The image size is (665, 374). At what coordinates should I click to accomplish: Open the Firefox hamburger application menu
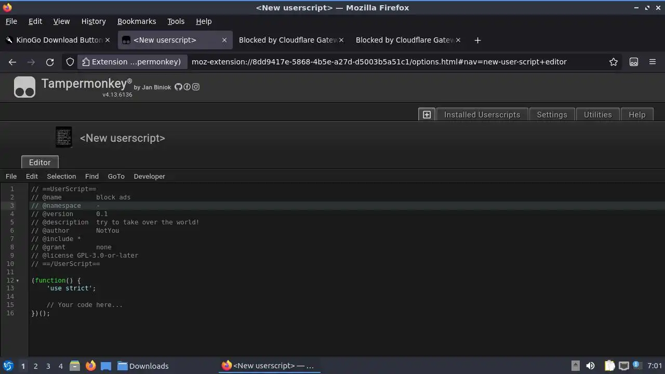coord(653,62)
